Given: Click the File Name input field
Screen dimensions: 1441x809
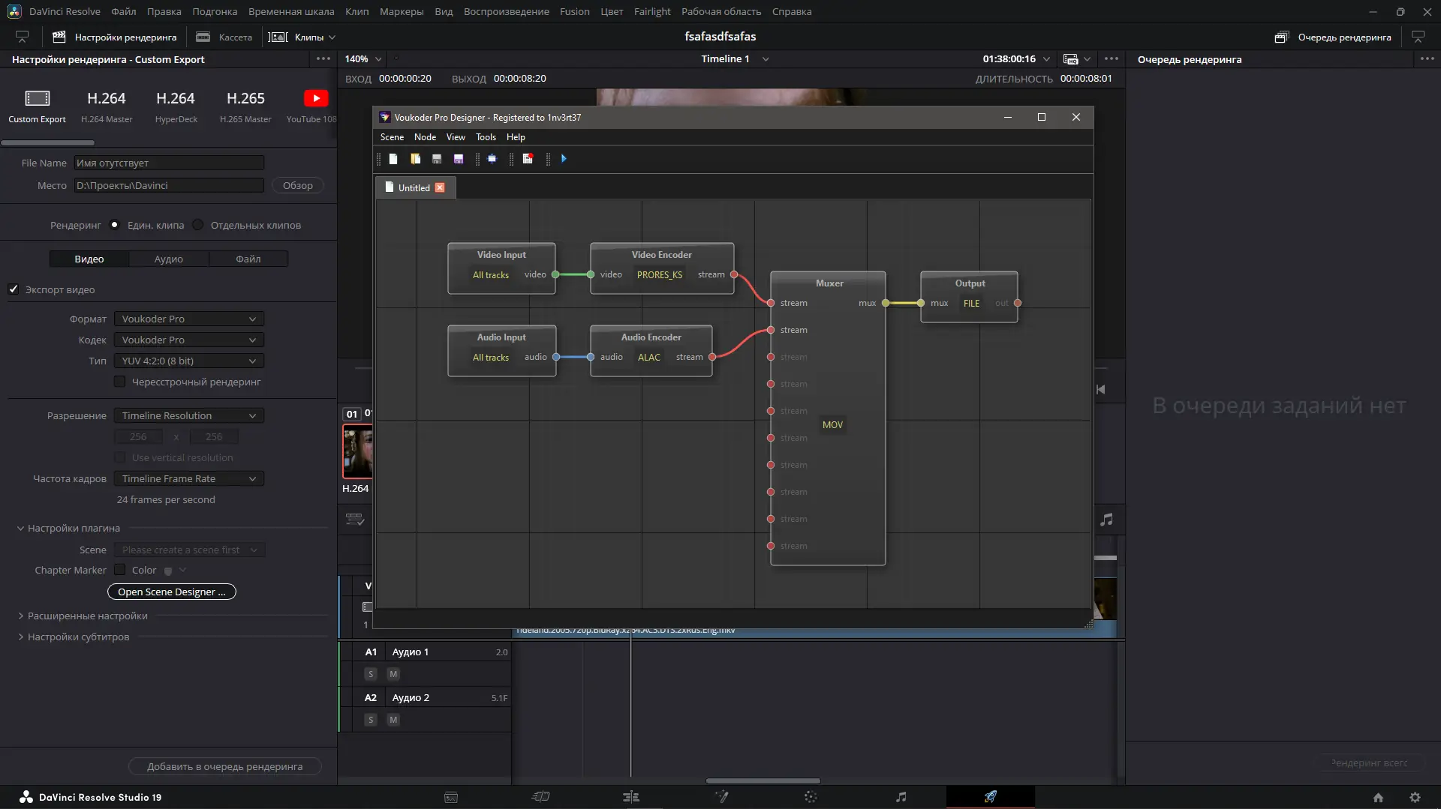Looking at the screenshot, I should point(168,163).
